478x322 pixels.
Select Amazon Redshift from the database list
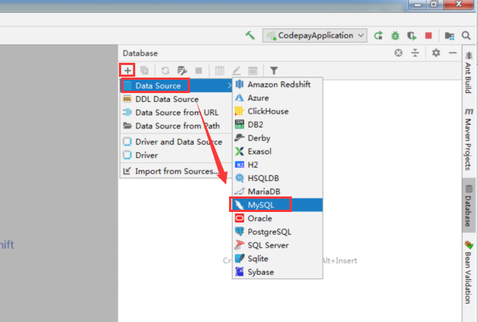pyautogui.click(x=277, y=84)
